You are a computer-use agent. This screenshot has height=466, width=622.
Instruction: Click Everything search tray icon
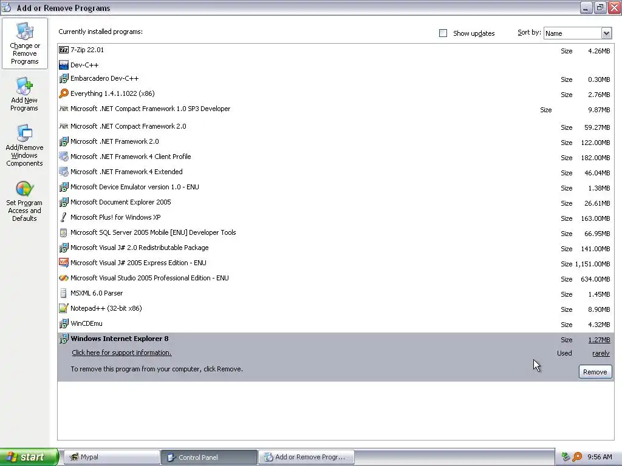(x=578, y=457)
